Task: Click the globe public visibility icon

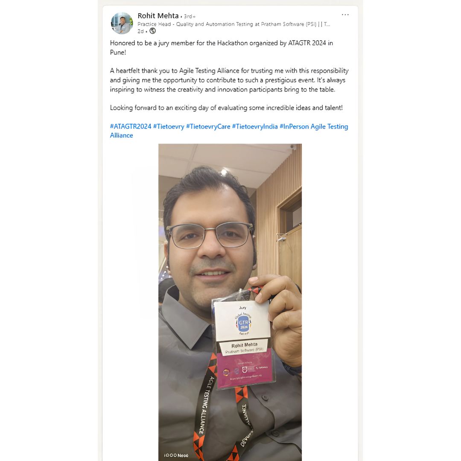Action: click(152, 31)
